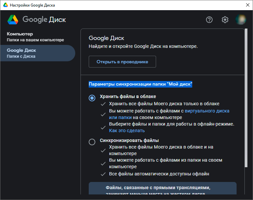Click the account profile avatar
Screen dimensions: 253x200
241,20
